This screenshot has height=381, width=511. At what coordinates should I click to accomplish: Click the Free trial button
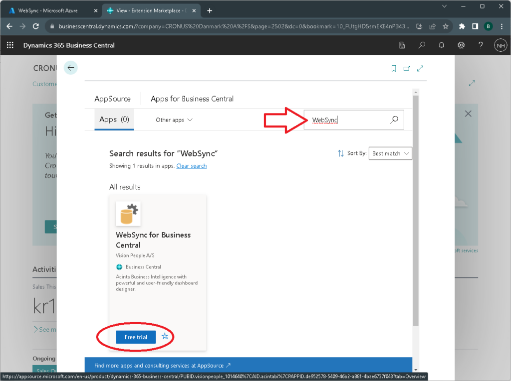(x=136, y=337)
